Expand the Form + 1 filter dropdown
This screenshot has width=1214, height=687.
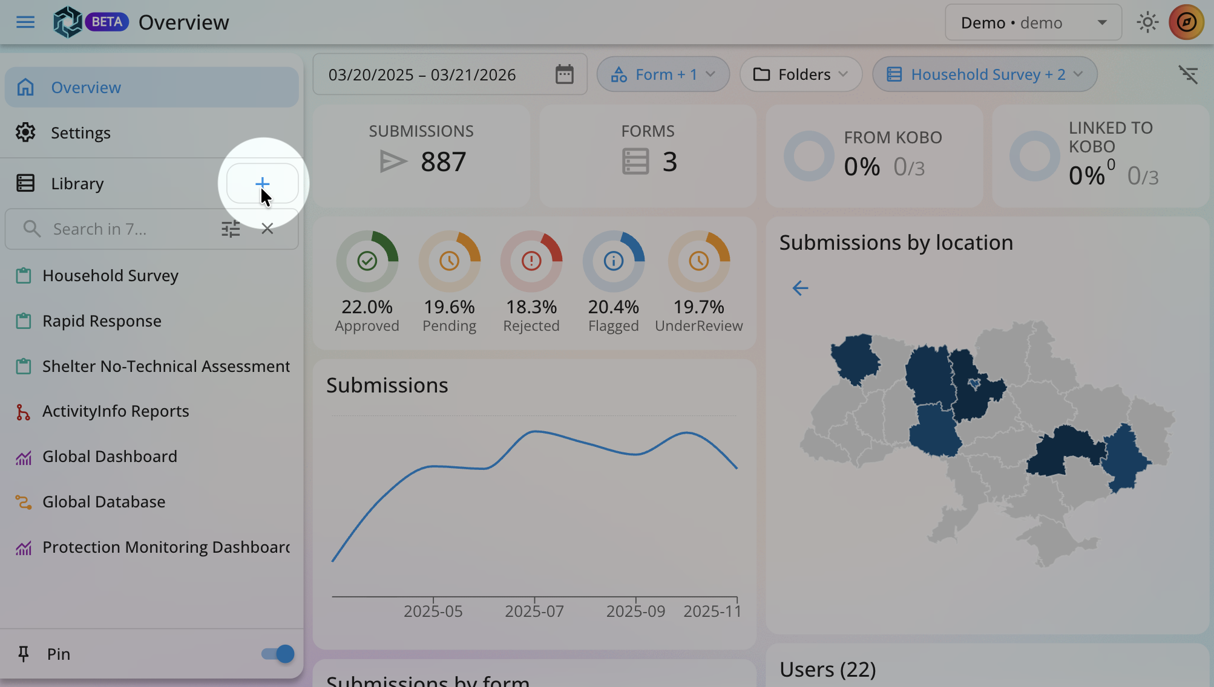click(663, 74)
